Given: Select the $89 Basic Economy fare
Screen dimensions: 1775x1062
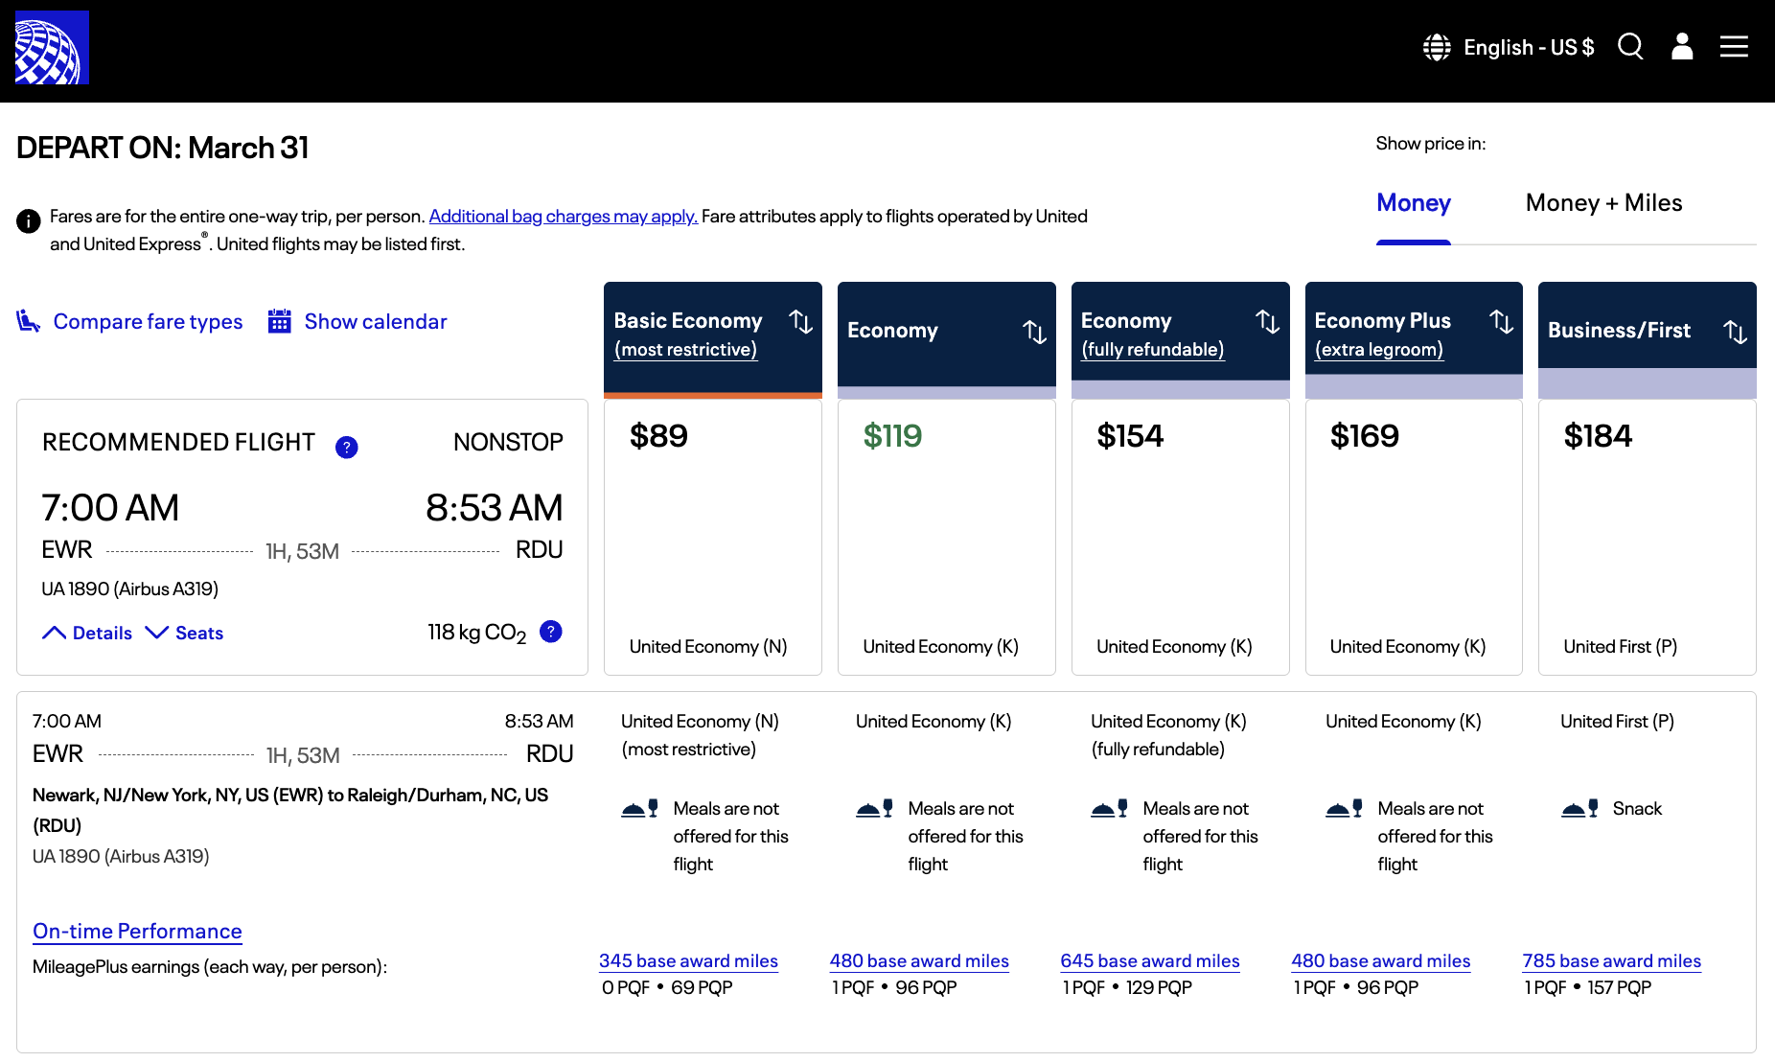Looking at the screenshot, I should click(x=713, y=537).
